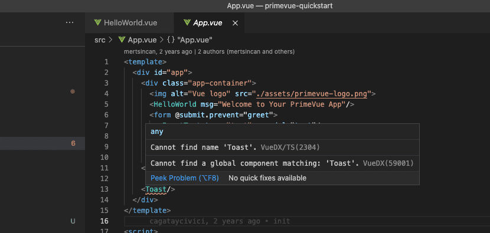The width and height of the screenshot is (490, 233).
Task: Click 'No quick fixes available' text
Action: coord(267,178)
